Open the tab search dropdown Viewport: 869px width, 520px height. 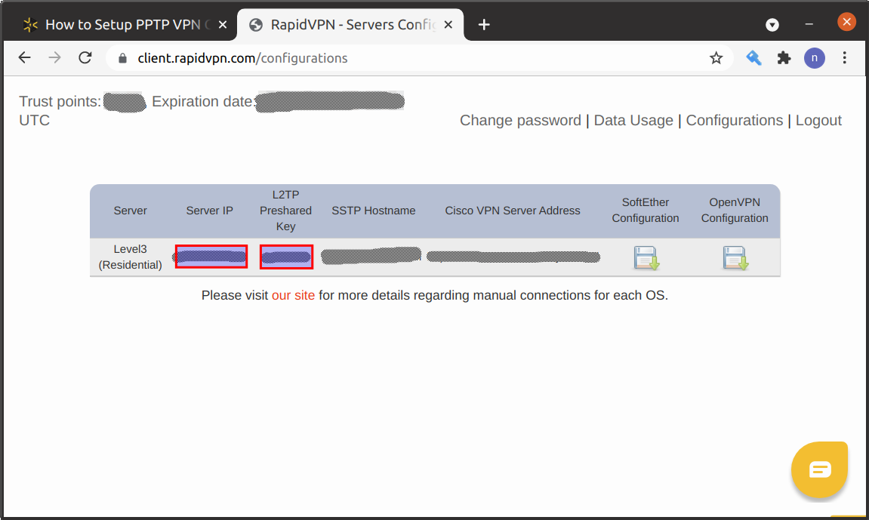tap(772, 24)
